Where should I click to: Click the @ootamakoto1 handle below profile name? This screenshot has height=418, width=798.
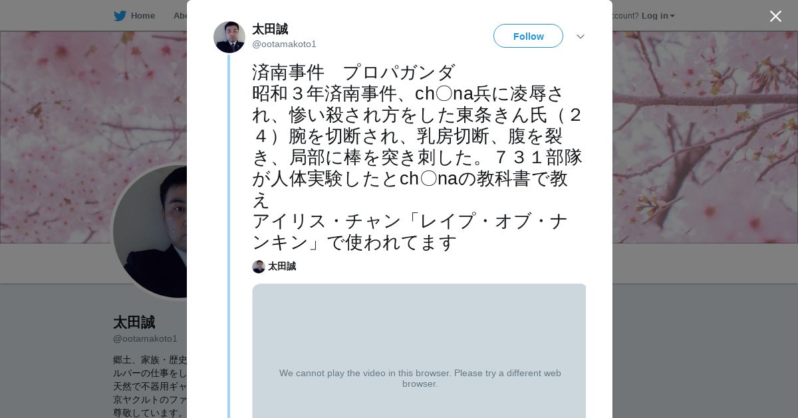click(145, 339)
